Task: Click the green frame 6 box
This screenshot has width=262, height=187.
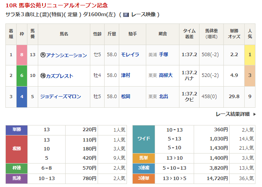Action: click(x=22, y=75)
